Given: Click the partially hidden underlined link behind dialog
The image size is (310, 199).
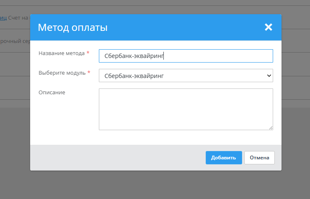Looking at the screenshot, I should (x=3, y=18).
